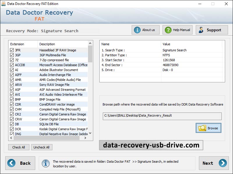Click the Next arrow icon
233x174 pixels.
223,163
